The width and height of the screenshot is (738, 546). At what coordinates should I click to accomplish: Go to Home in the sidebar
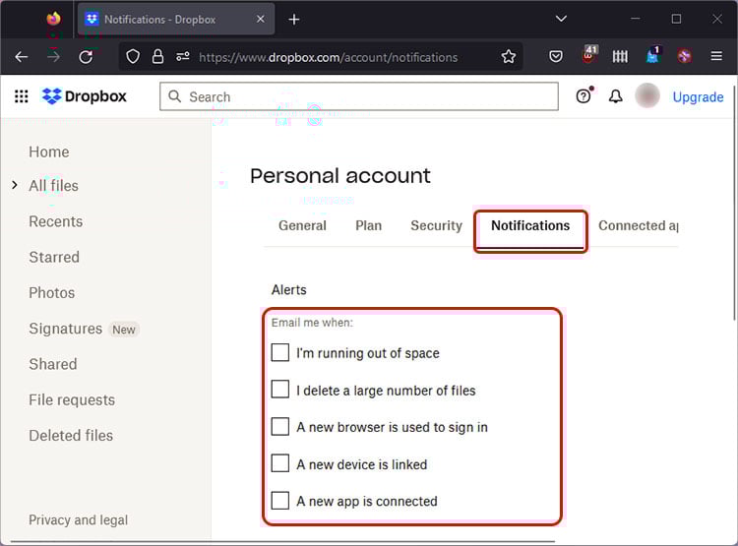point(49,152)
